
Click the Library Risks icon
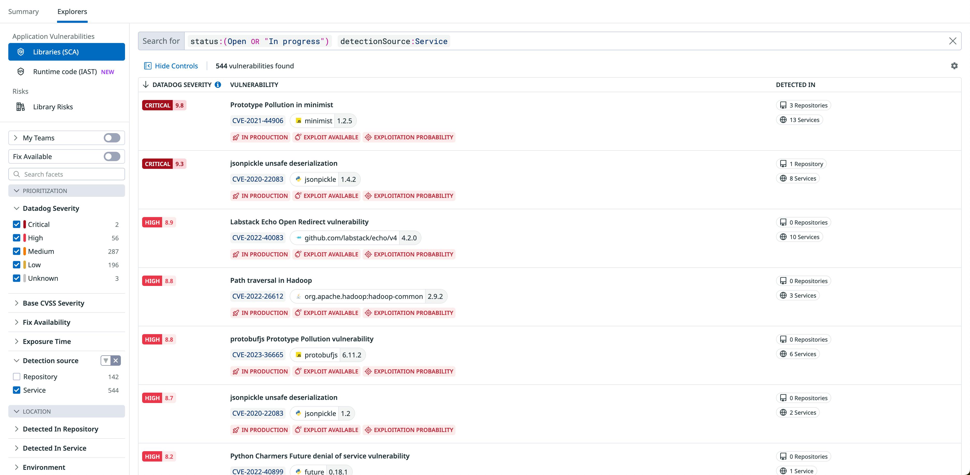[x=20, y=107]
